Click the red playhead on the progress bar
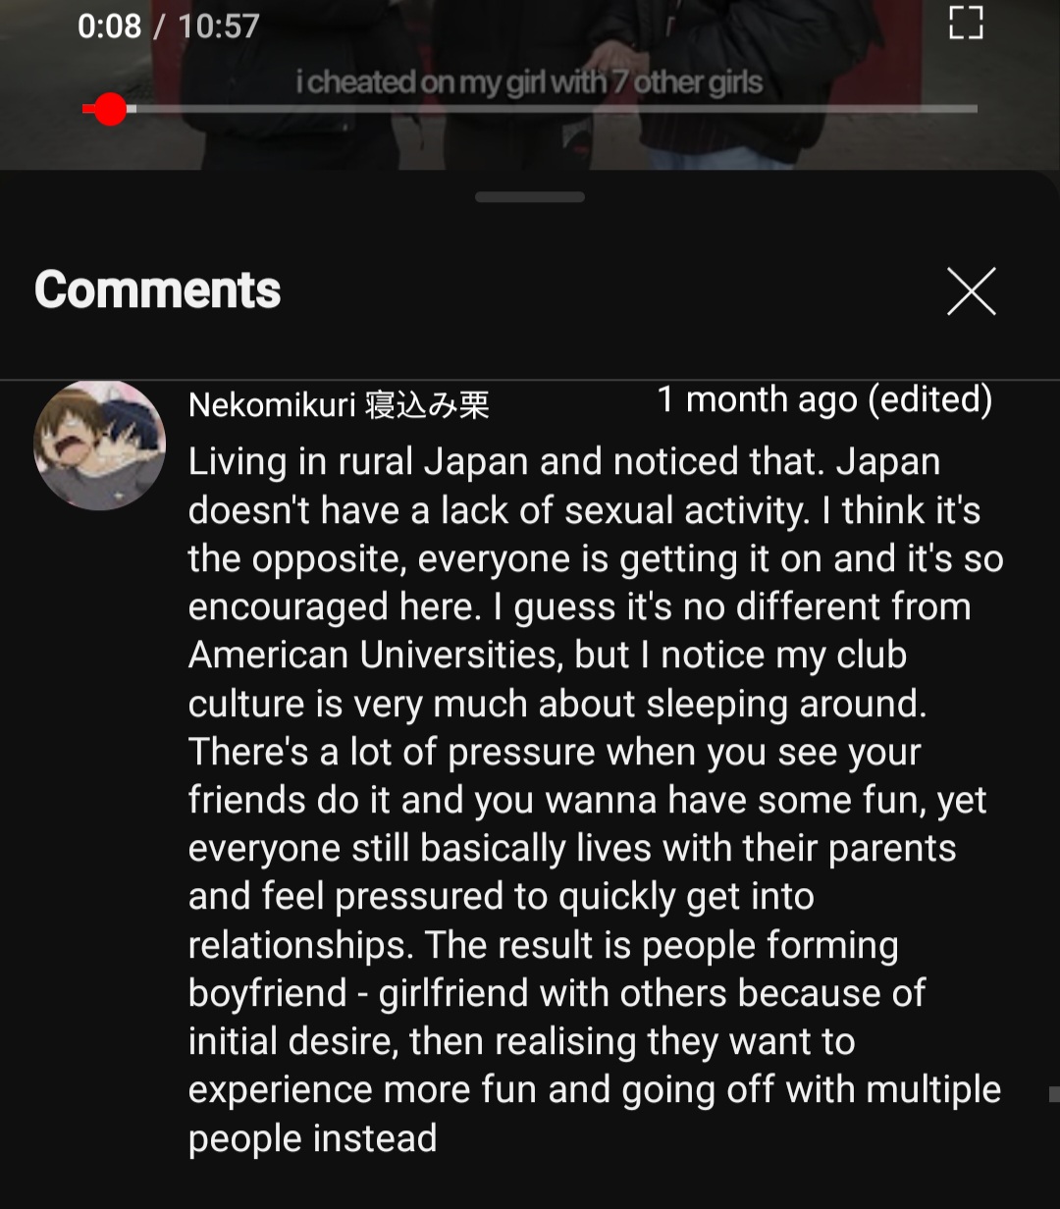The width and height of the screenshot is (1060, 1209). click(111, 110)
